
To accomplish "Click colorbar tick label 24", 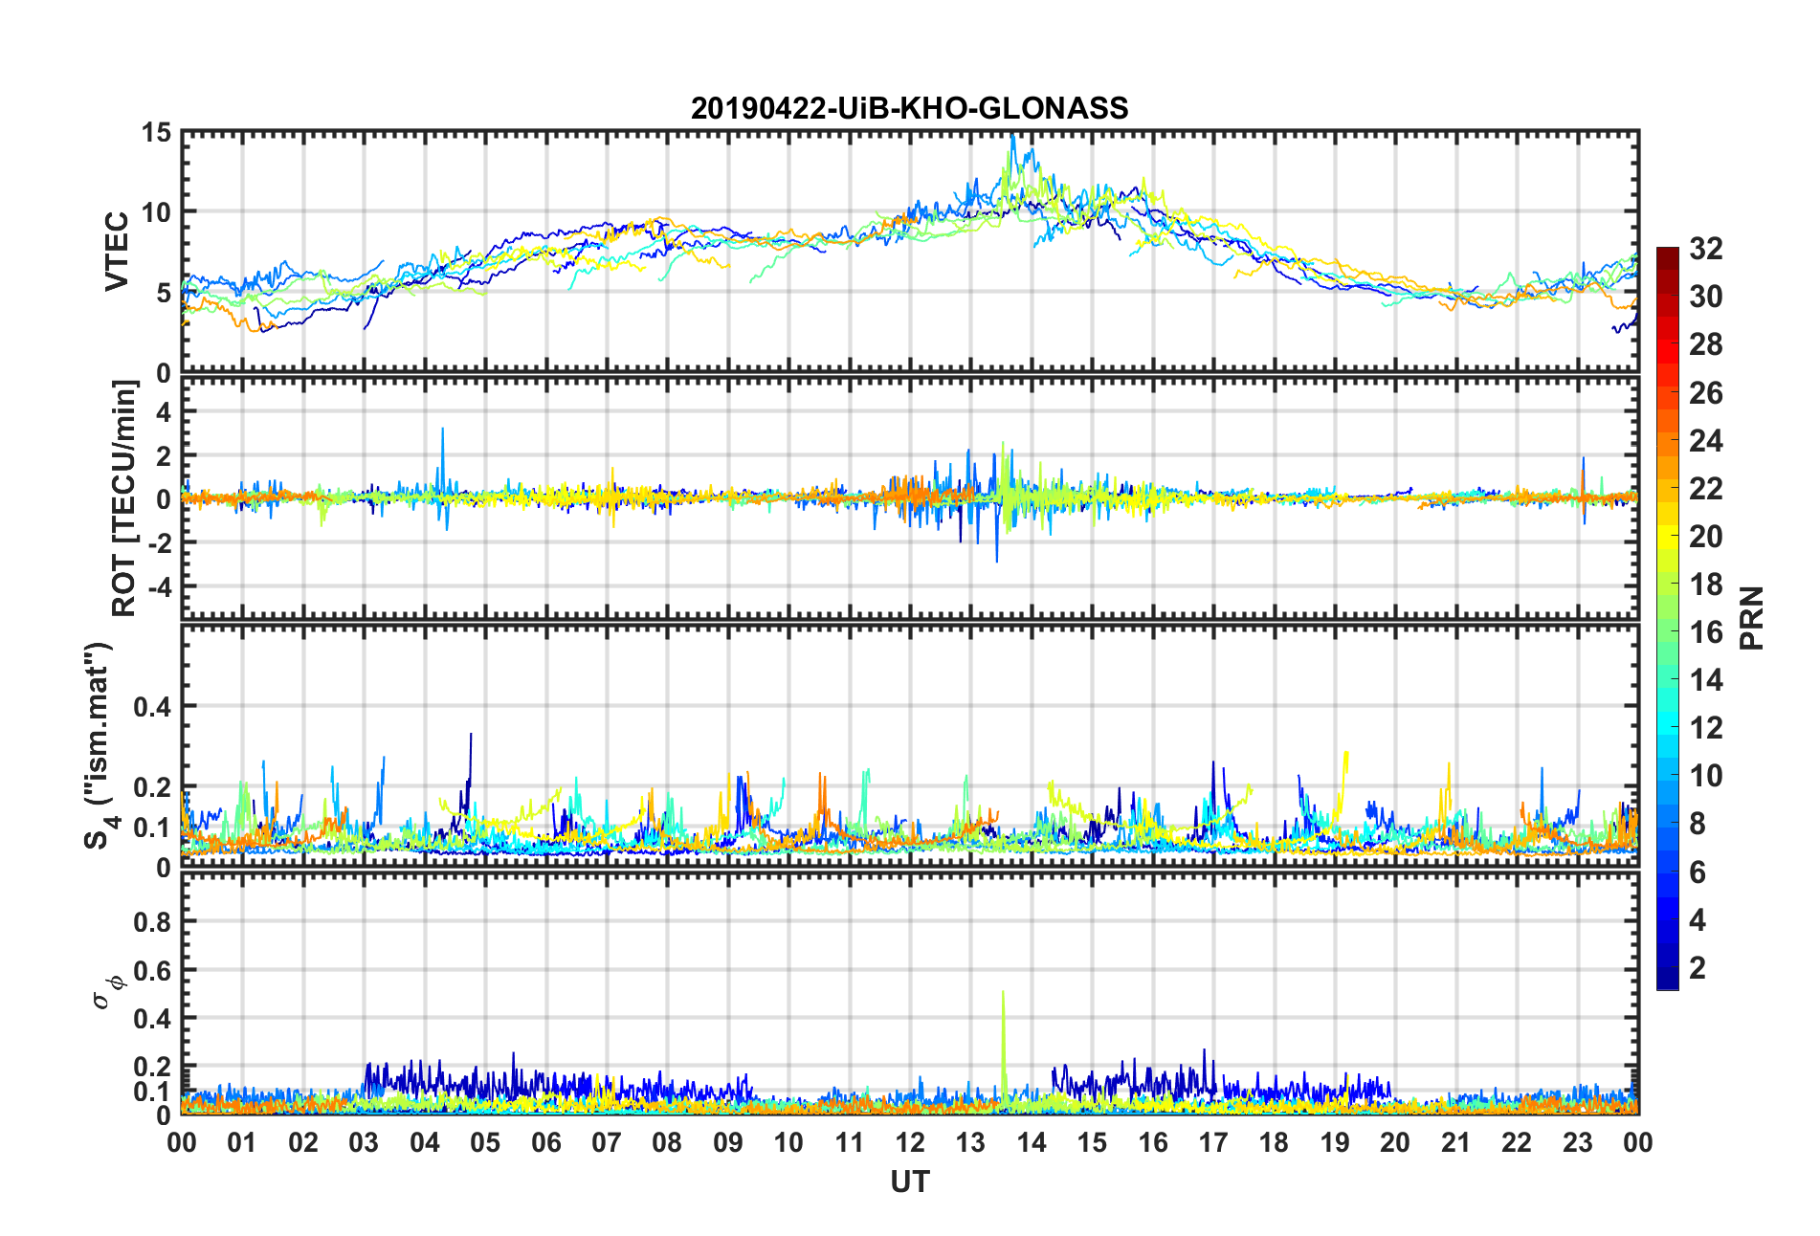I will tap(1705, 441).
